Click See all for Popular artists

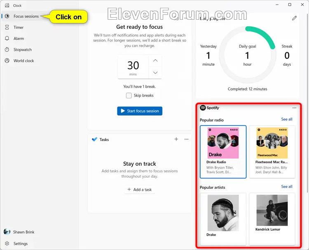coord(287,186)
